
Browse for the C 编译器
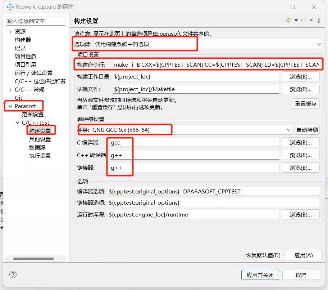click(x=301, y=143)
